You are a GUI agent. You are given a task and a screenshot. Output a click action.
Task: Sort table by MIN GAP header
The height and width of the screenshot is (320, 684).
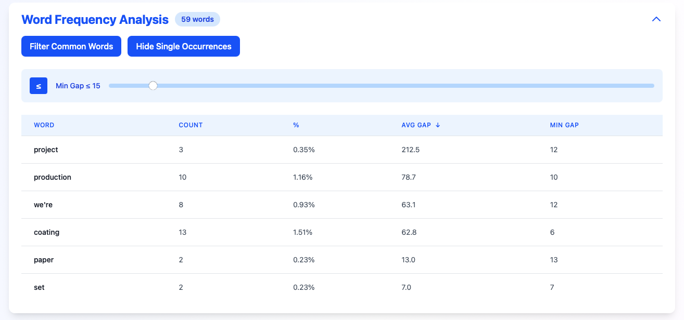click(x=564, y=125)
